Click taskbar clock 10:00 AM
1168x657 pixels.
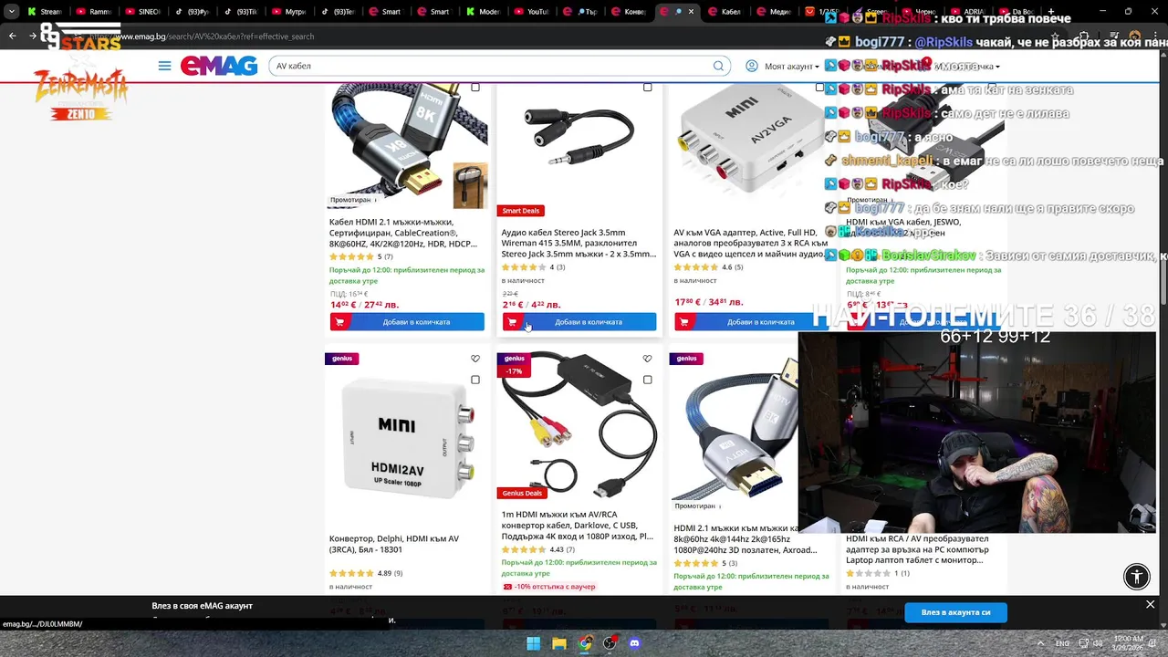[x=1128, y=643]
